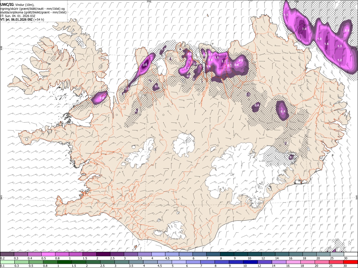
Task: Click the dark green swatch labeled 1 in bottom legend
Action: point(65,262)
